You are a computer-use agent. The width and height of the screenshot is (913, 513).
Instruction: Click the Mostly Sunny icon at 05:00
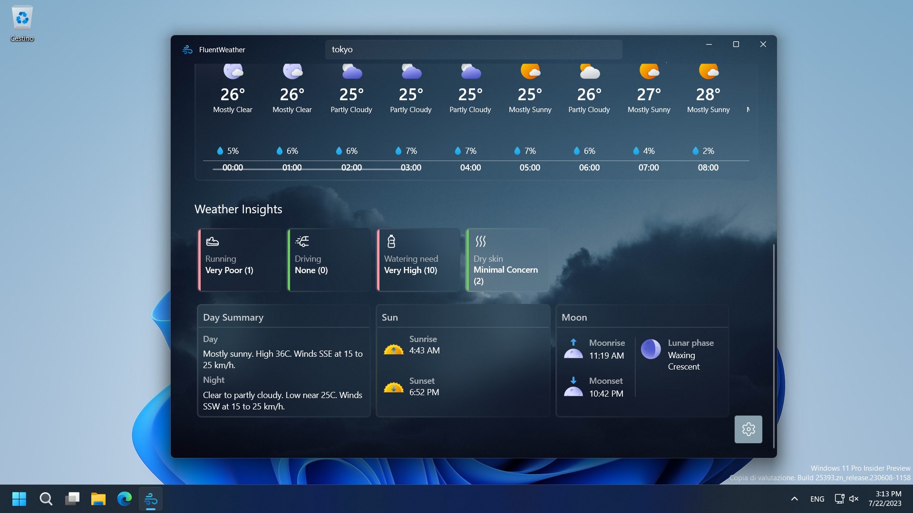coord(530,71)
